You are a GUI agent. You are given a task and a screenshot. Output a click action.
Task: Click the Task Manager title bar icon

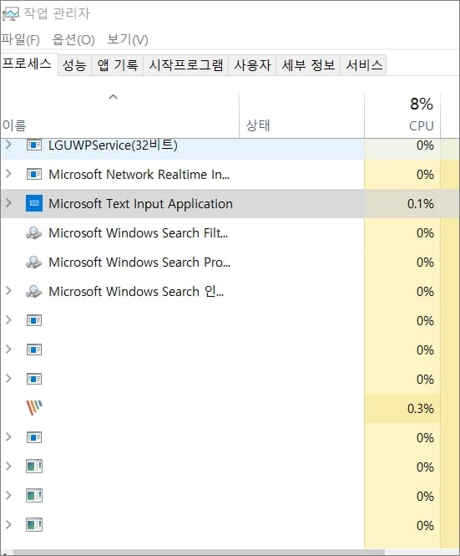(10, 14)
